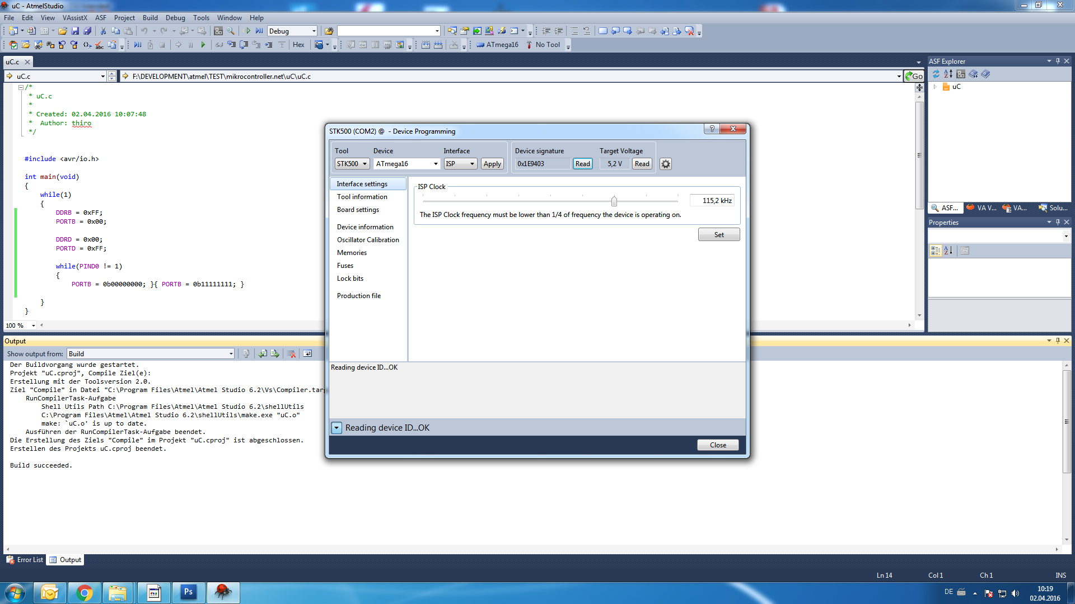
Task: Click the ISP Clock slider handle
Action: click(x=614, y=201)
